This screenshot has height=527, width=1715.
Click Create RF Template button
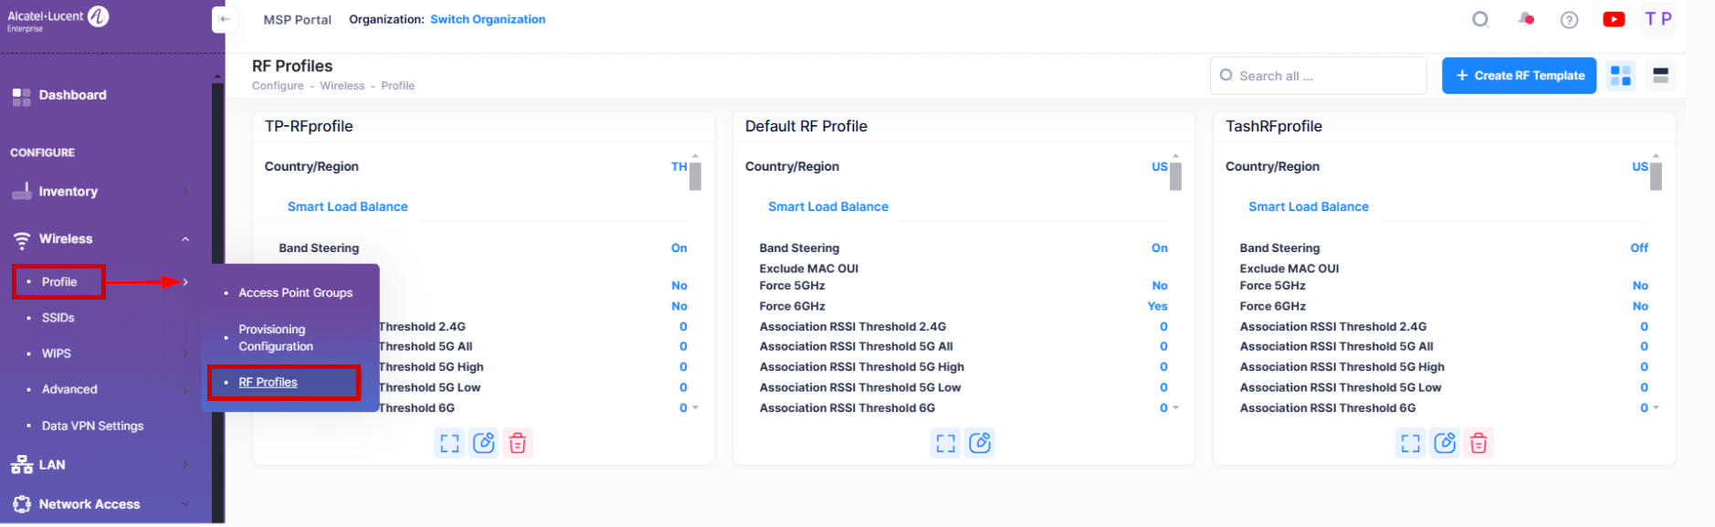pyautogui.click(x=1519, y=76)
